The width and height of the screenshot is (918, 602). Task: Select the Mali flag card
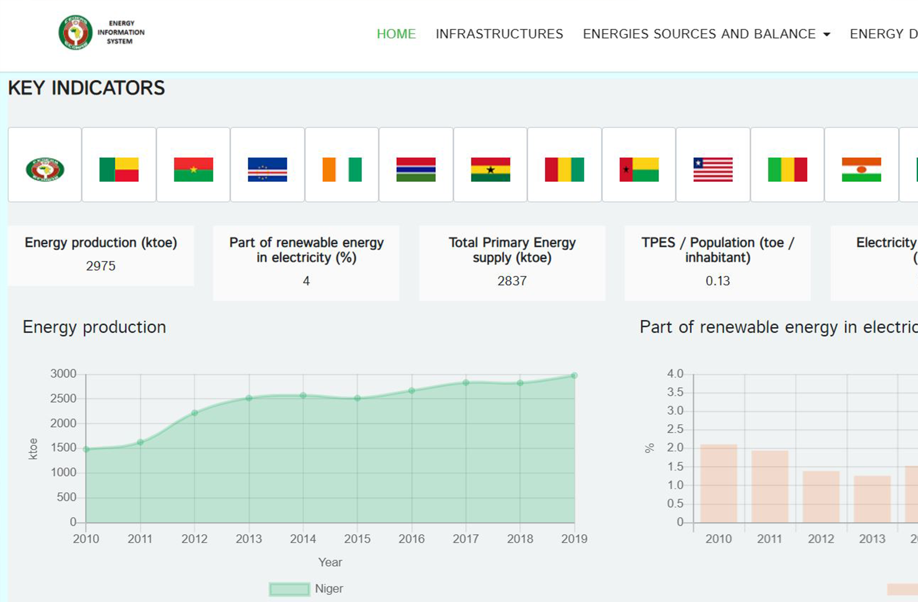coord(787,165)
